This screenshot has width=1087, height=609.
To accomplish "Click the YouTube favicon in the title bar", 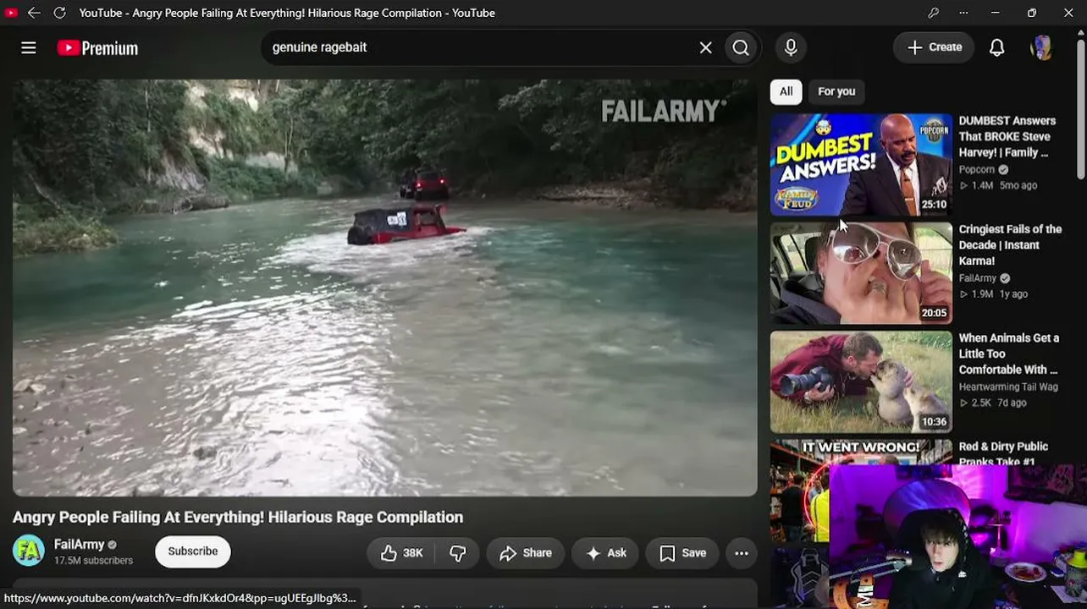I will coord(11,13).
